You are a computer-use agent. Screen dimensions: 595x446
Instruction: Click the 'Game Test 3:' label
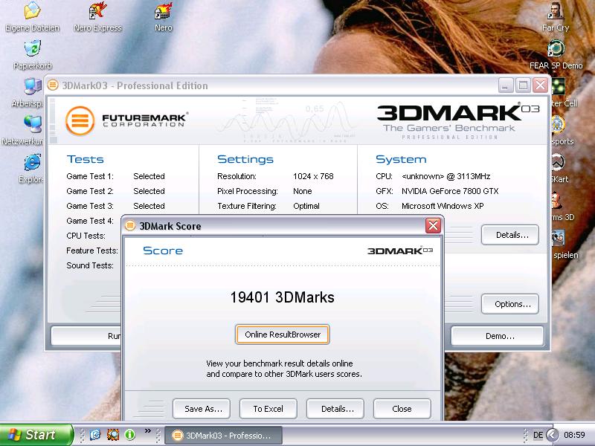coord(90,206)
